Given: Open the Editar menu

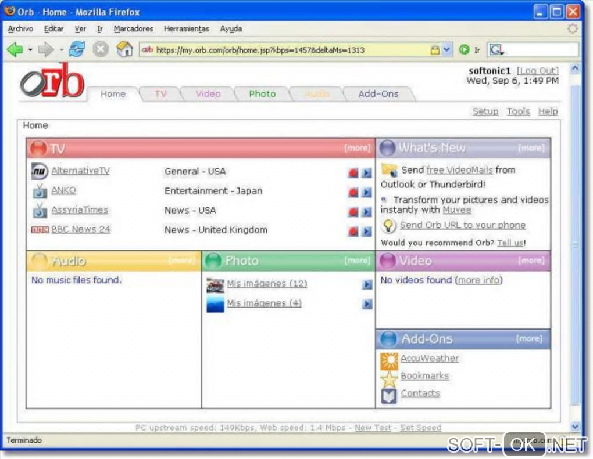Looking at the screenshot, I should point(53,28).
